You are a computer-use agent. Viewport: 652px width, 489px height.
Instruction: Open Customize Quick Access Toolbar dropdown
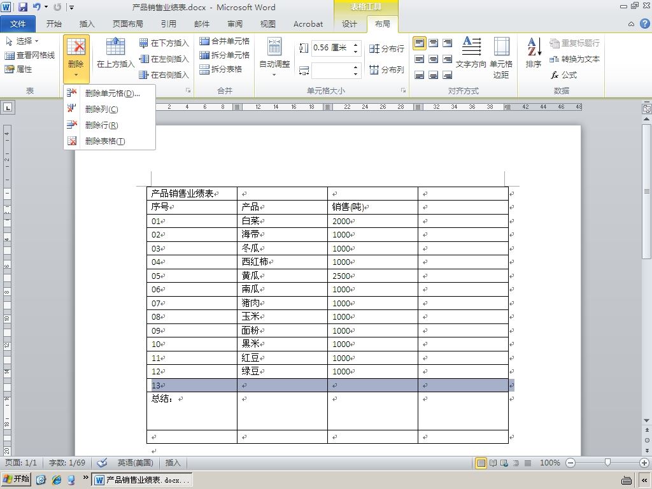coord(73,7)
